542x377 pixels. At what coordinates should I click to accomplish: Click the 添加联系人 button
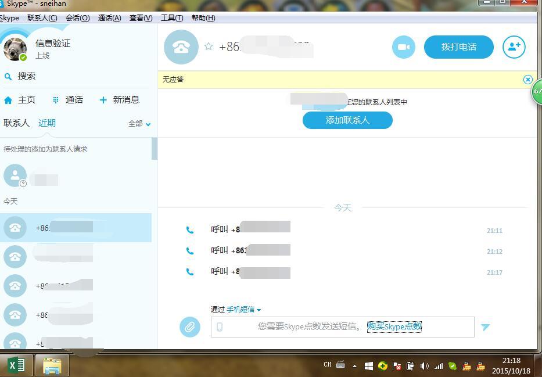[347, 120]
